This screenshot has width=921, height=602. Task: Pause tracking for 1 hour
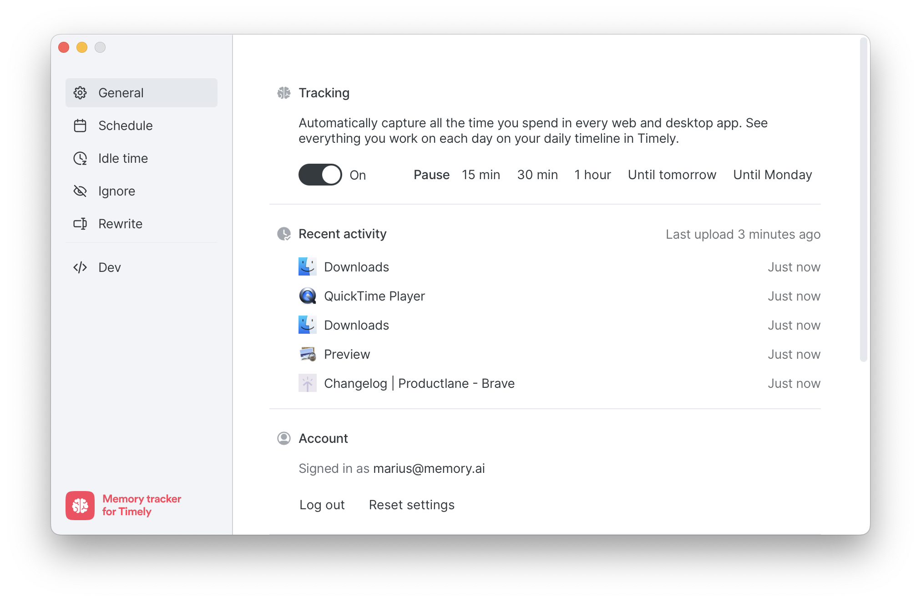click(x=592, y=175)
